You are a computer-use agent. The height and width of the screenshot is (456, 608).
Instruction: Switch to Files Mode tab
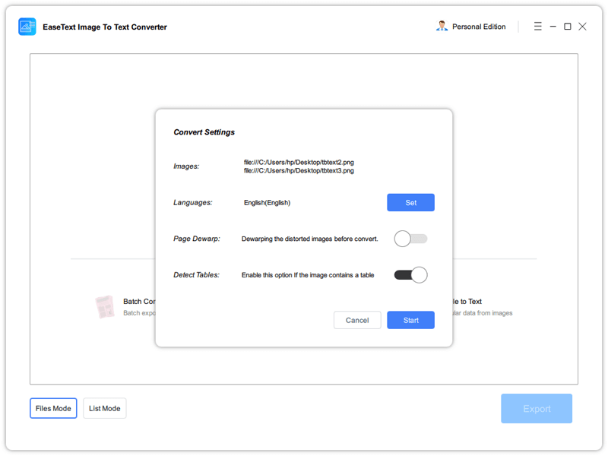click(x=53, y=408)
